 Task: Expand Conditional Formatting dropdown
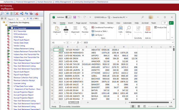tap(113, 28)
